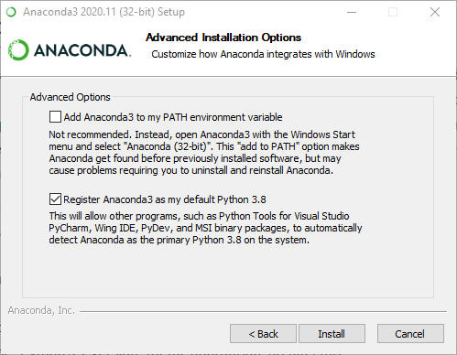This screenshot has height=355, width=457.
Task: Click the description about Python Tools for Visual Studio
Action: pos(205,228)
